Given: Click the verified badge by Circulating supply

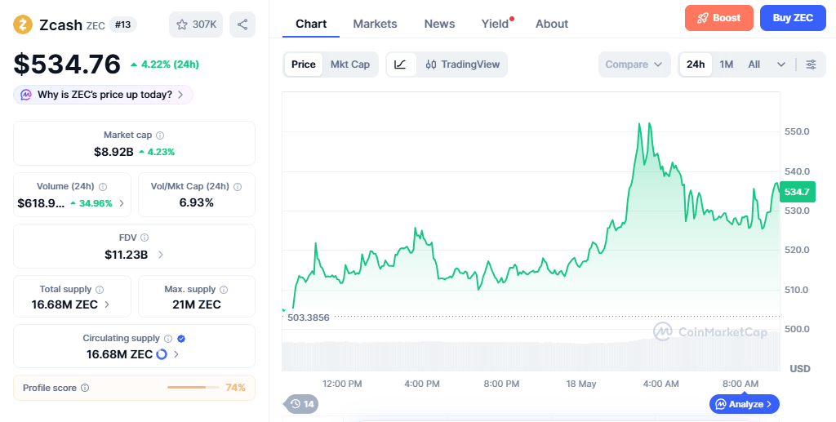Looking at the screenshot, I should point(181,339).
